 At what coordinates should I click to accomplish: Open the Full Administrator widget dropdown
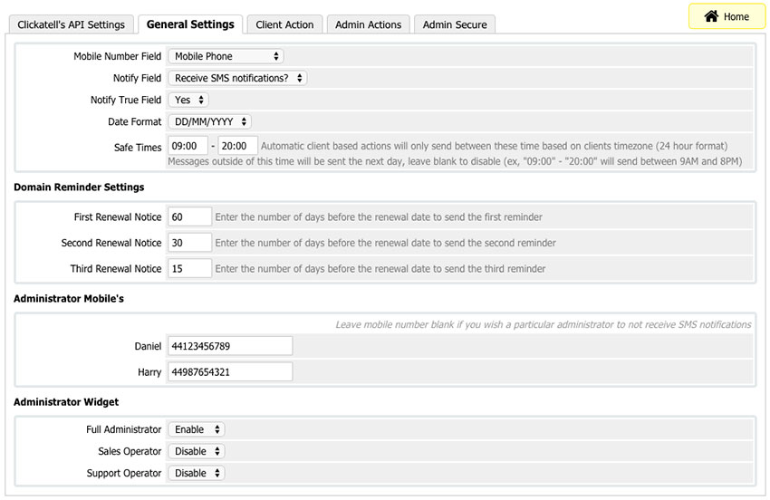196,429
